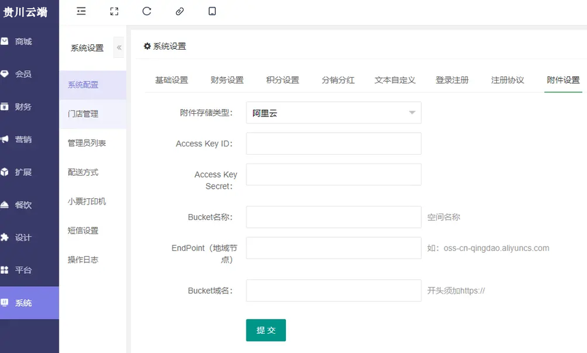Open the 附件存储类型 dropdown showing 阿里云
This screenshot has width=587, height=353.
tap(334, 112)
